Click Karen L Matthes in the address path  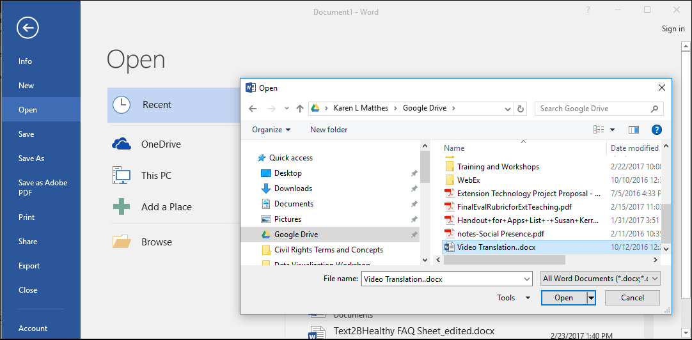coord(362,108)
